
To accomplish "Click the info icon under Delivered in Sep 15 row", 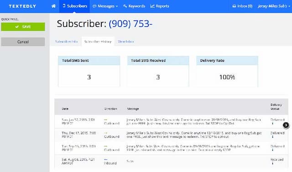I will (272, 150).
